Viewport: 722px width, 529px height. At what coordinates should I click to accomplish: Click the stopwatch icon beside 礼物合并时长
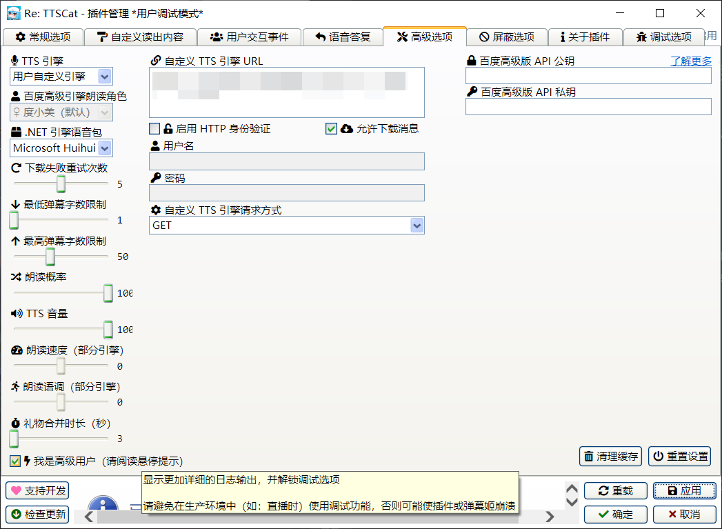click(16, 423)
